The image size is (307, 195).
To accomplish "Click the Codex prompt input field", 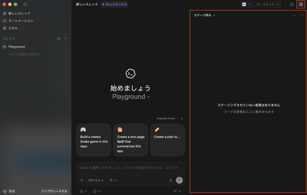I will click(130, 168).
